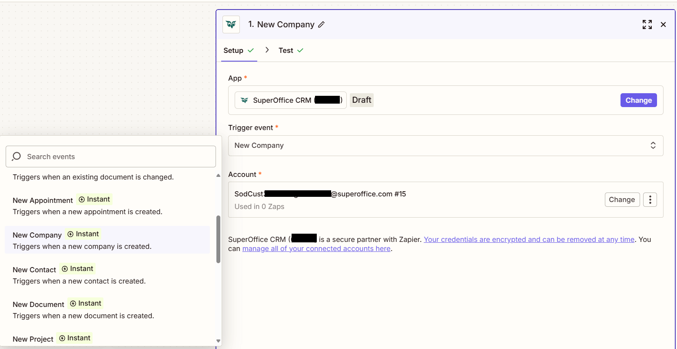
Task: Click the fullscreen expand icon
Action: 647,25
